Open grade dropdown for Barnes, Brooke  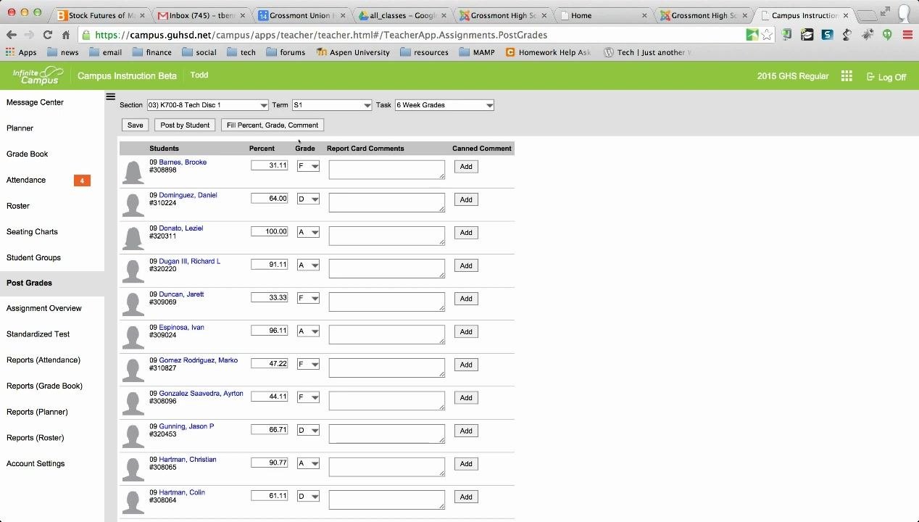pos(308,166)
